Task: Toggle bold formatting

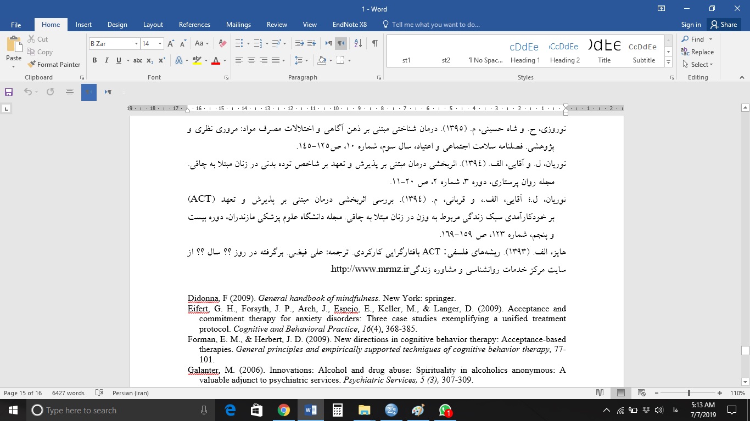Action: coord(94,60)
